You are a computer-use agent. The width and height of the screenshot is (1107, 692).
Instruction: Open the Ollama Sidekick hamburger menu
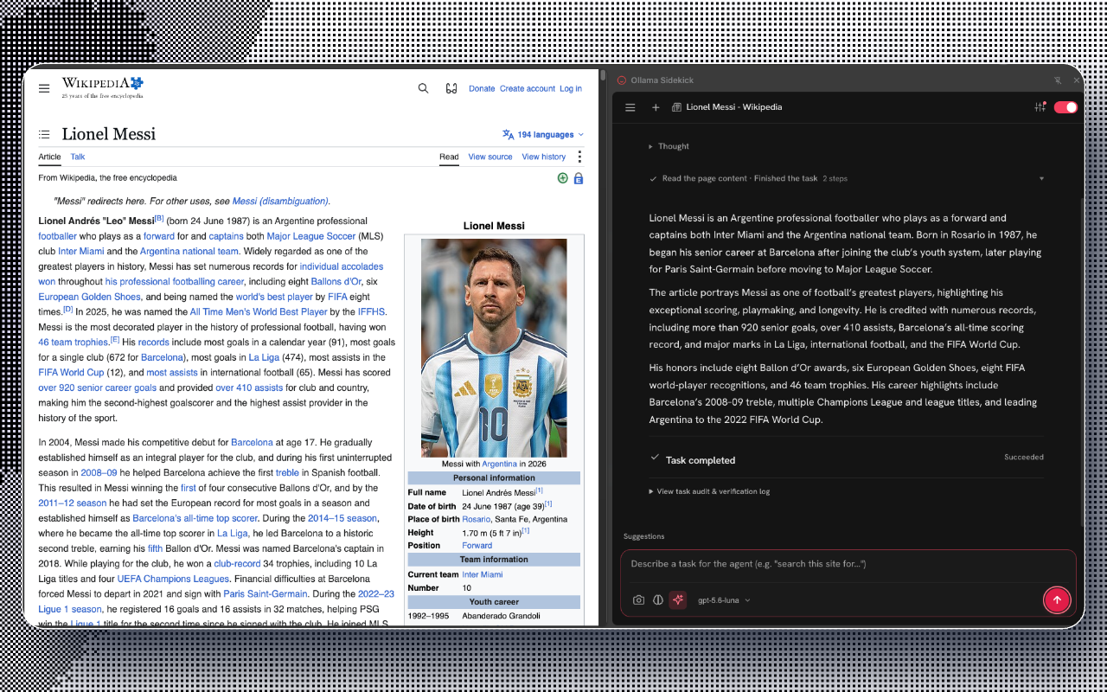click(x=630, y=107)
